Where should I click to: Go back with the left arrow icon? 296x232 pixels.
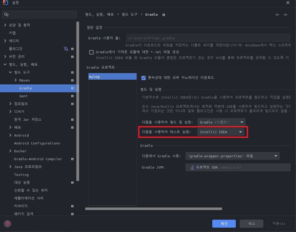[x=277, y=15]
